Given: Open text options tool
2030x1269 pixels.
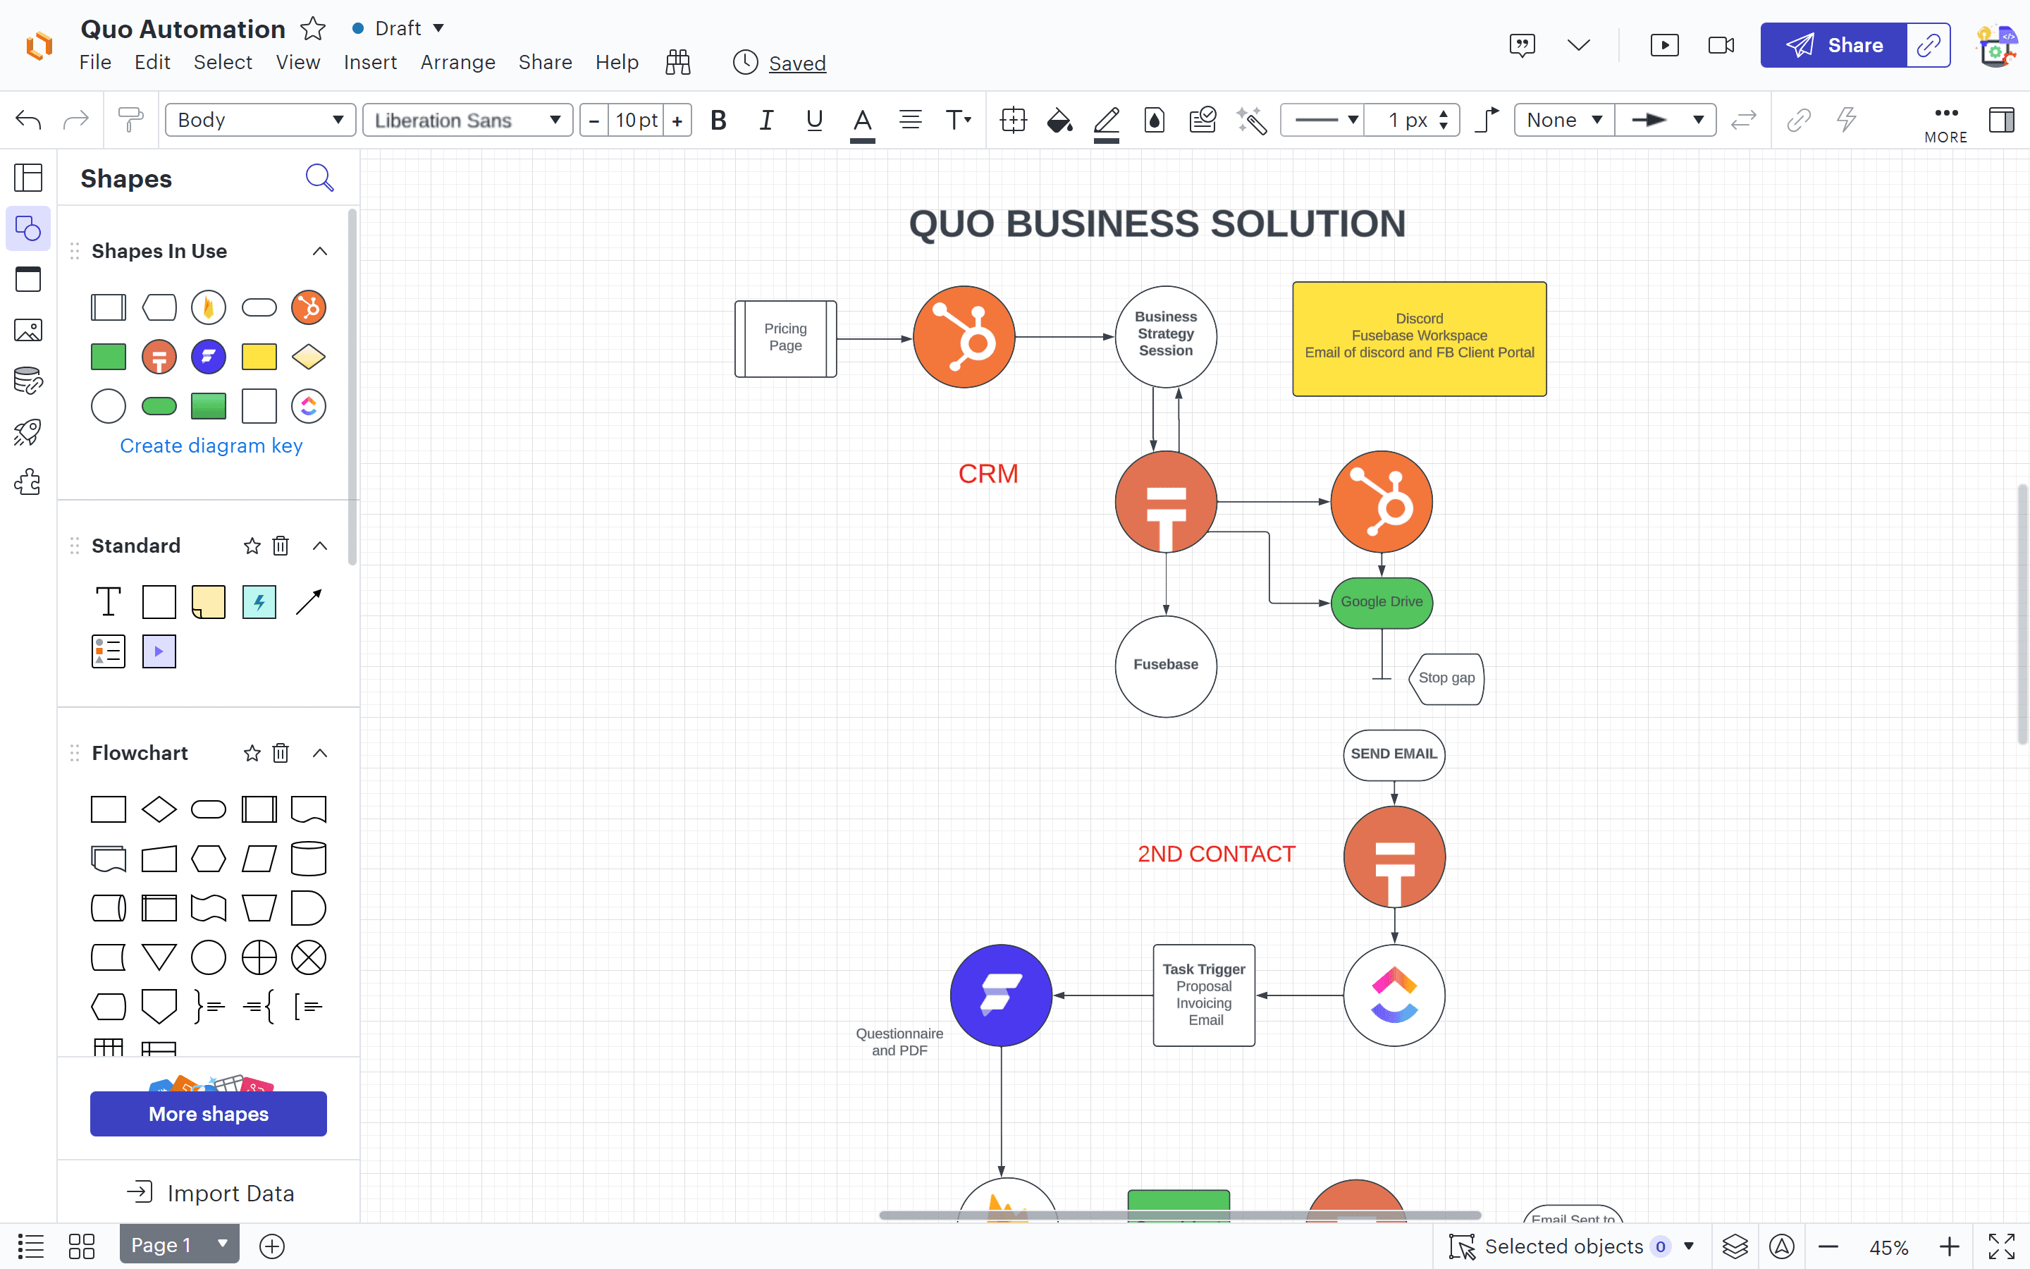Looking at the screenshot, I should click(958, 120).
